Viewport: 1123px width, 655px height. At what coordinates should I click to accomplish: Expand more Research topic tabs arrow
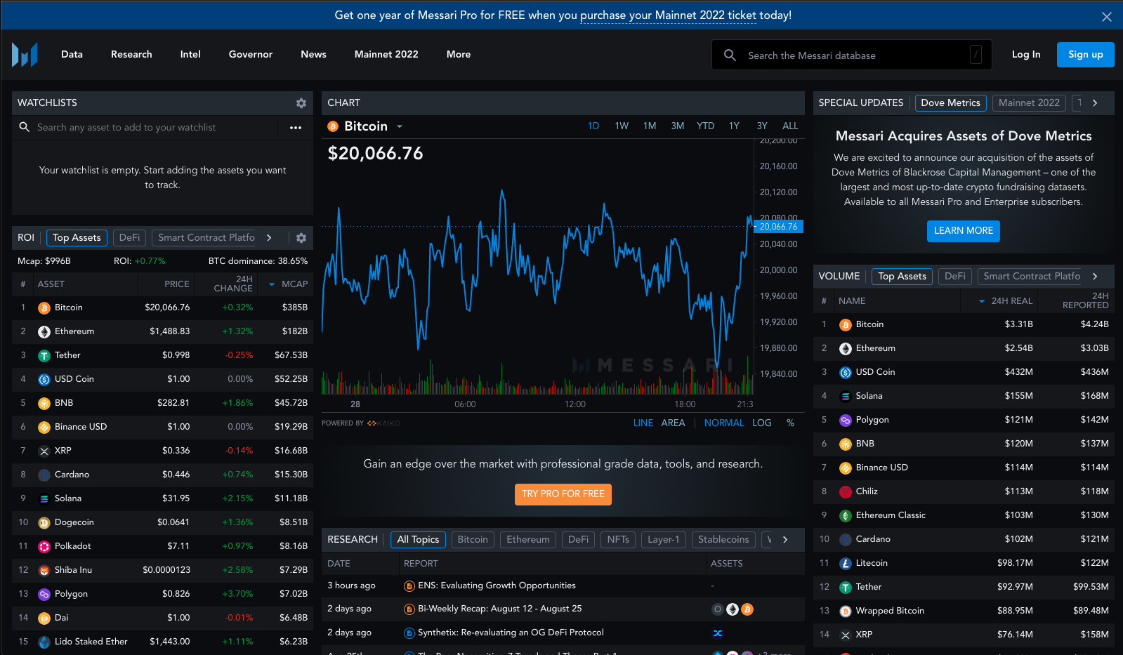(x=785, y=540)
